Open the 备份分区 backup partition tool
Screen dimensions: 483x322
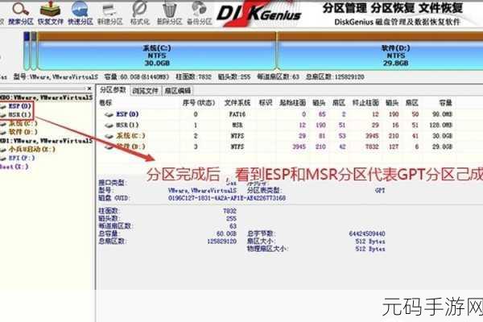(200, 14)
